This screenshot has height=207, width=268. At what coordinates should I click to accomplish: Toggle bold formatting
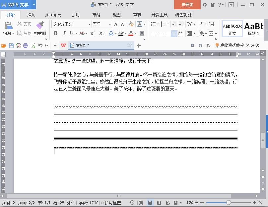56,33
